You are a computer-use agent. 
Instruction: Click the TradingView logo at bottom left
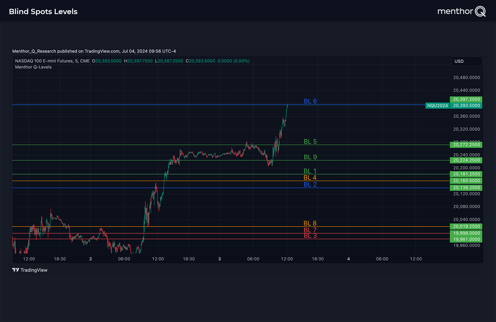pos(30,270)
